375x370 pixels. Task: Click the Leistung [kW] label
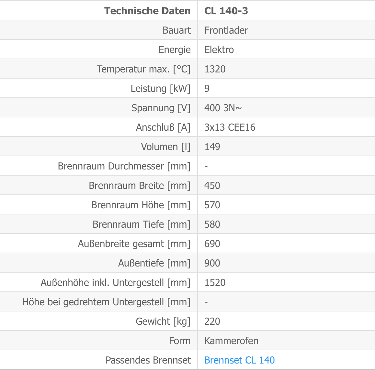tap(161, 88)
